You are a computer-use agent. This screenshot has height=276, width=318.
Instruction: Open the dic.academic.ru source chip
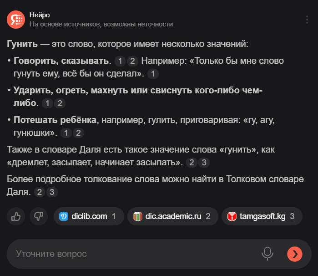172,216
